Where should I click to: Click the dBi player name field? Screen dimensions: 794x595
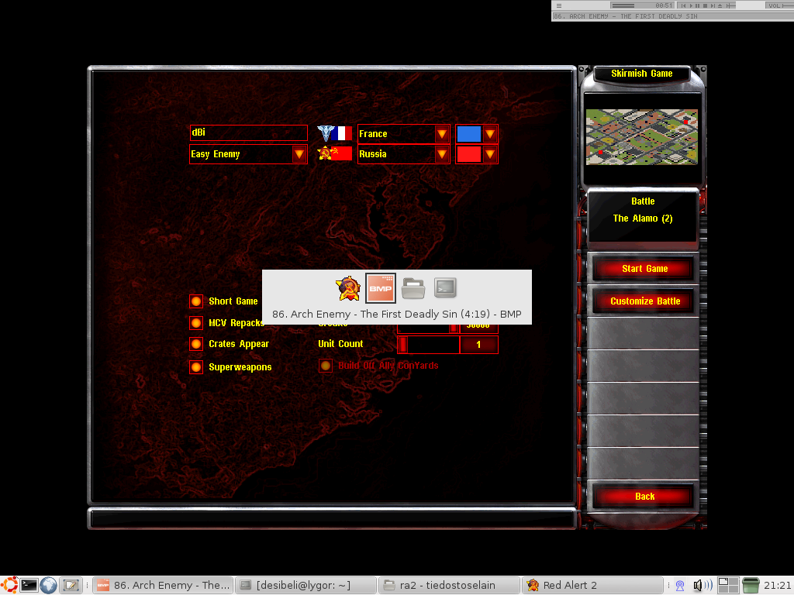coord(248,132)
